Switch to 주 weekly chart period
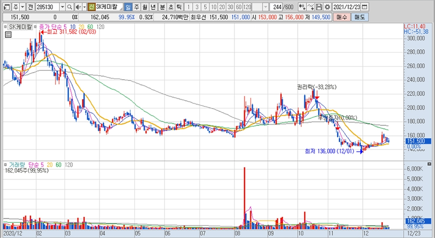 [x=137, y=7]
